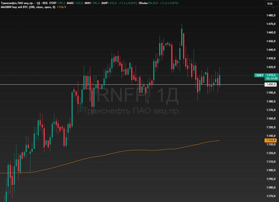Select the MA200W buy sell BTC indicator legend
Screen dimensions: 279x202
28,7
